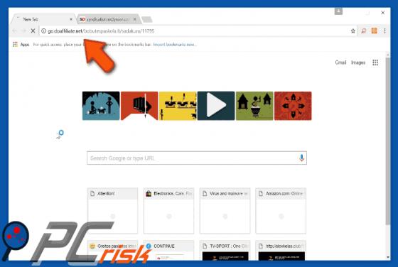Screen dimensions: 398x267
Task: Close the second browser tab
Action: 135,19
